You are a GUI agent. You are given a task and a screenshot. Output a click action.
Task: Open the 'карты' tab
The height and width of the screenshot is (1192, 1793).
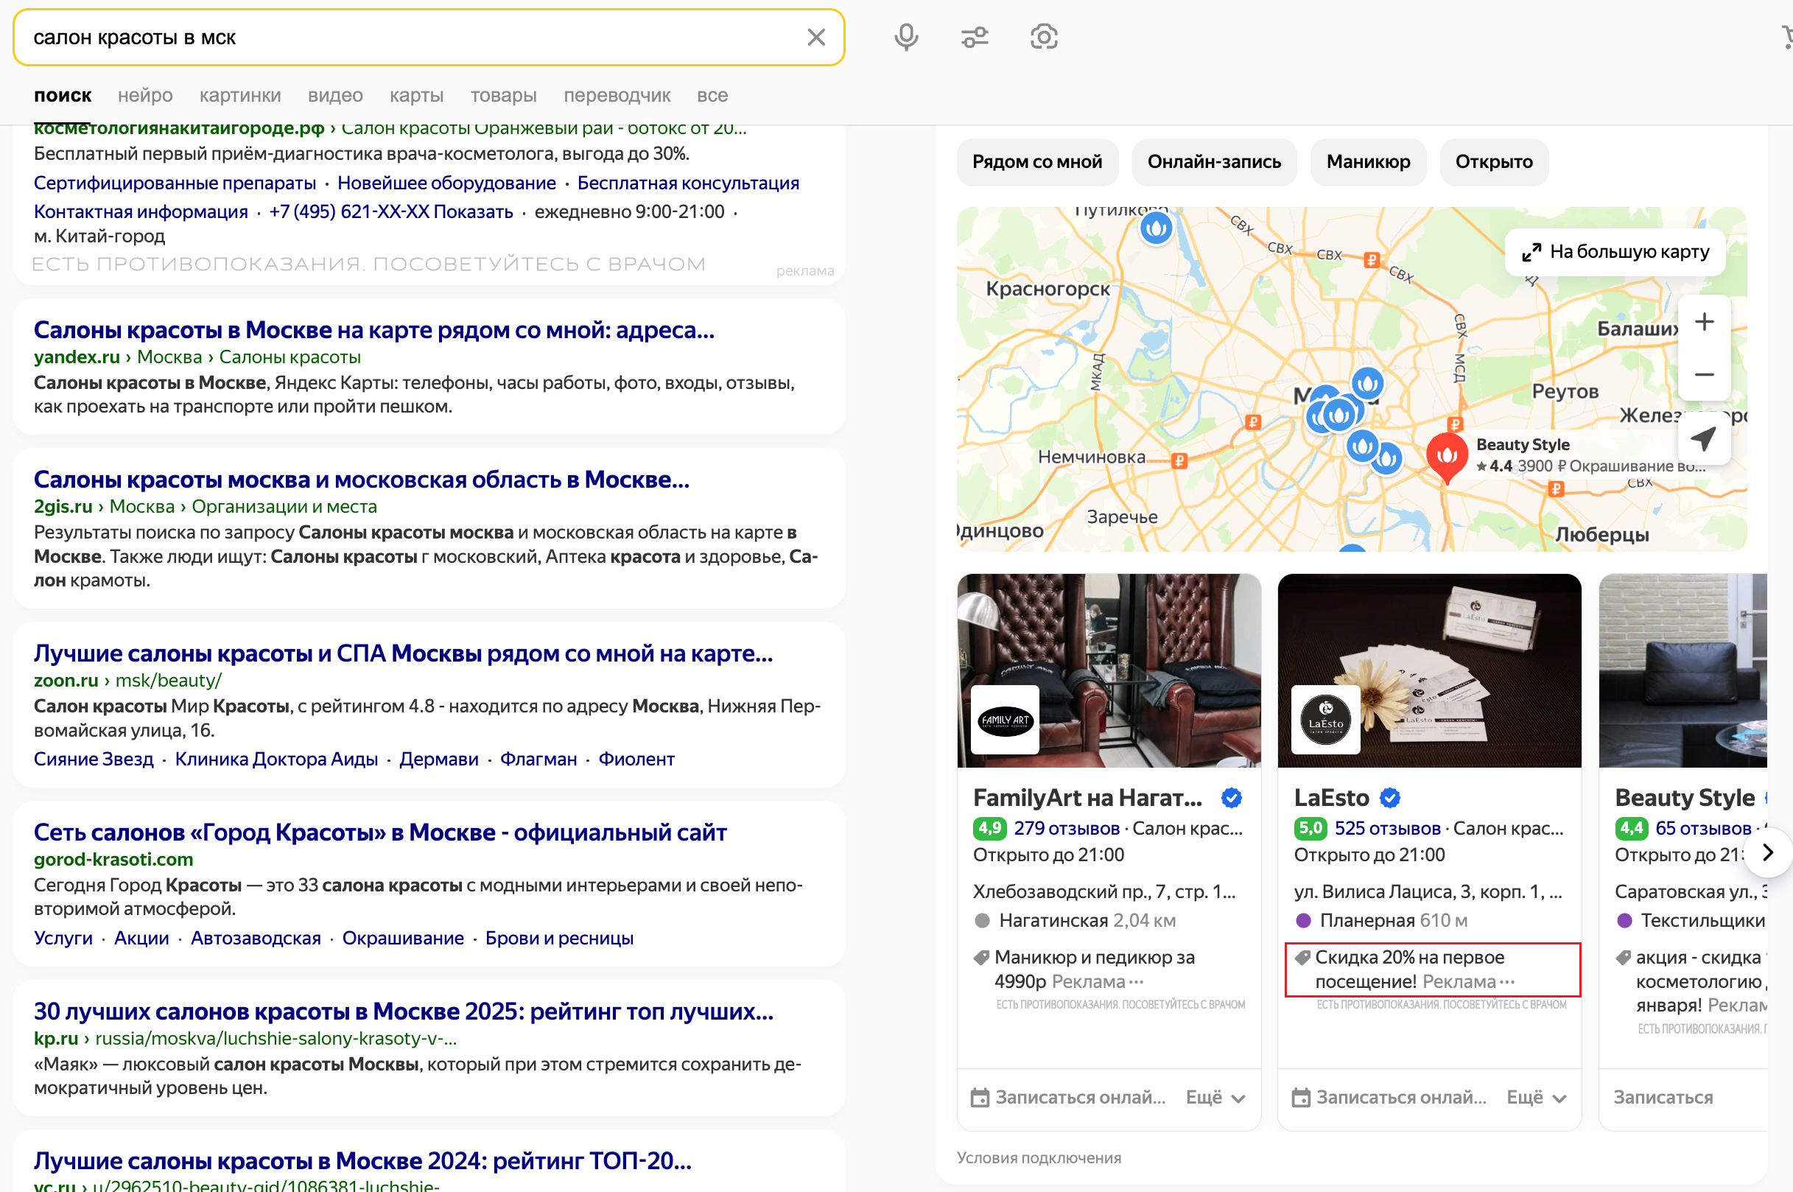[415, 95]
